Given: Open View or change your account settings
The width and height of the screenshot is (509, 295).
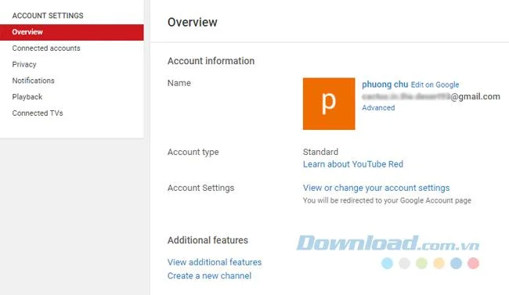Looking at the screenshot, I should (376, 188).
